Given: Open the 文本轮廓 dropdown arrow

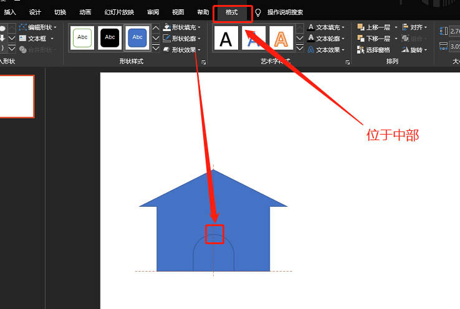Looking at the screenshot, I should [343, 39].
